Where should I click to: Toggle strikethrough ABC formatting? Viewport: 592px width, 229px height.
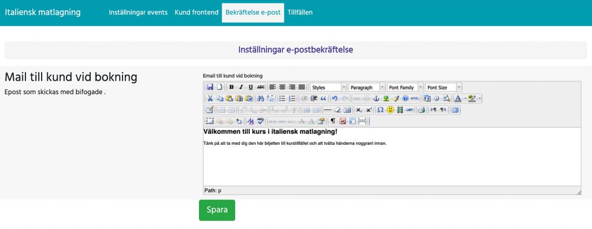pyautogui.click(x=261, y=87)
